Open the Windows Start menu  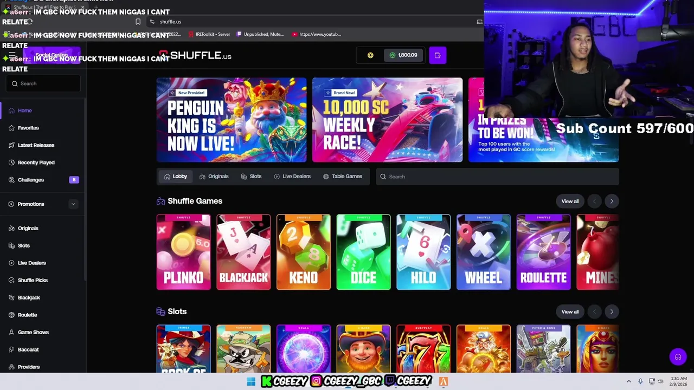(251, 381)
